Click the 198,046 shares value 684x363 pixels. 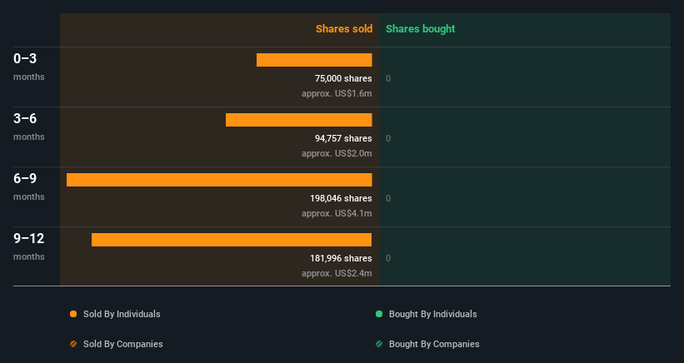(341, 198)
